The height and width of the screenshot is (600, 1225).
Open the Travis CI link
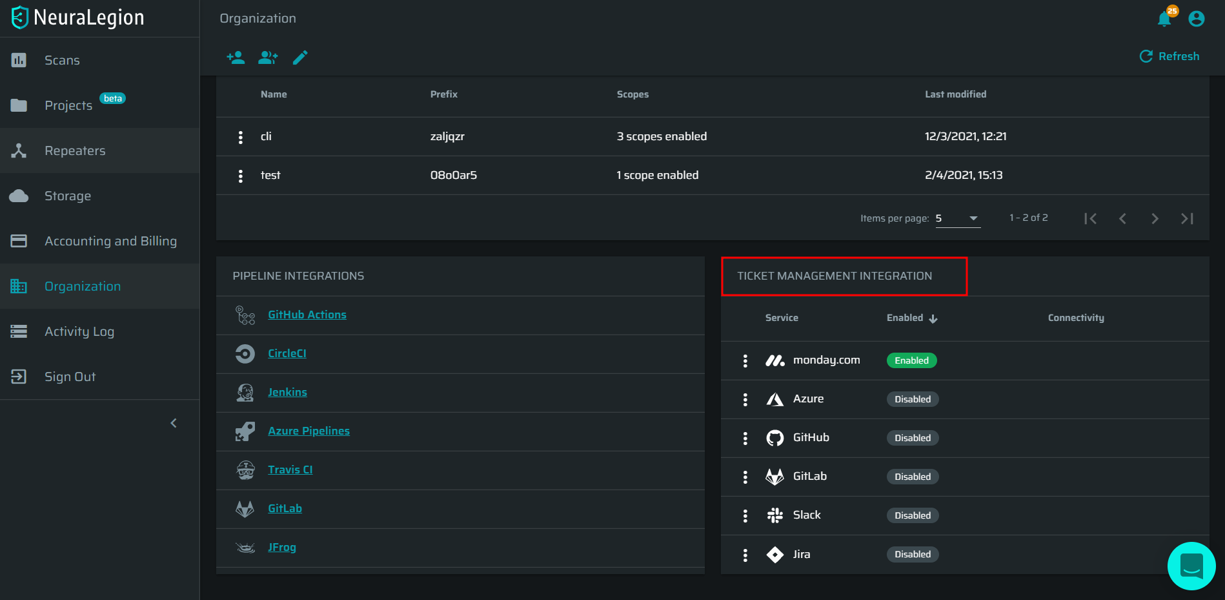pyautogui.click(x=290, y=470)
